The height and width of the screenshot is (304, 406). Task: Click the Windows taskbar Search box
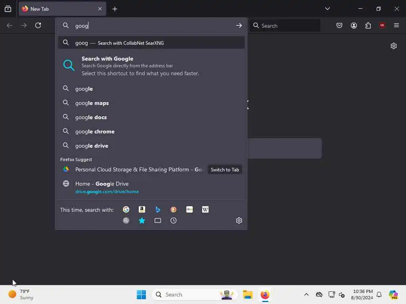pyautogui.click(x=194, y=294)
